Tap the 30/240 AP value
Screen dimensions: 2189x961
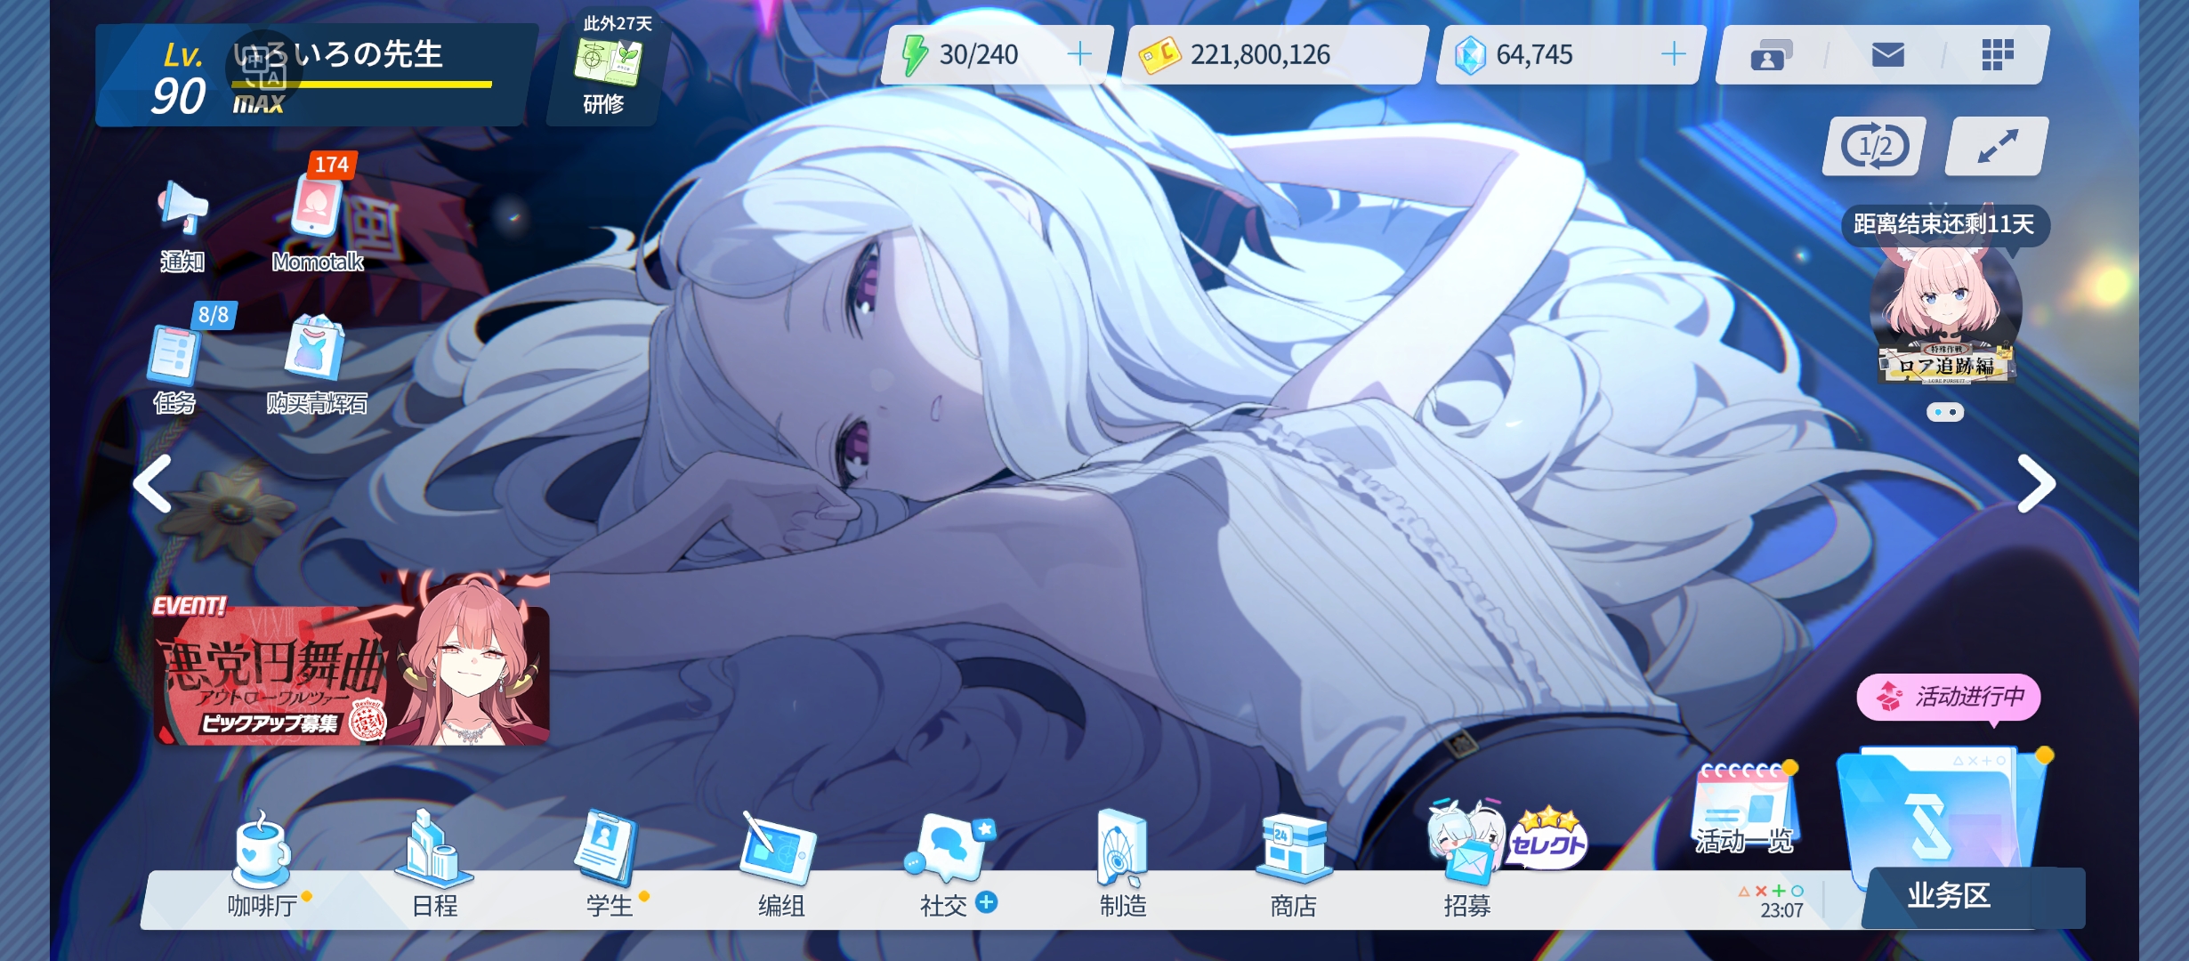point(979,55)
